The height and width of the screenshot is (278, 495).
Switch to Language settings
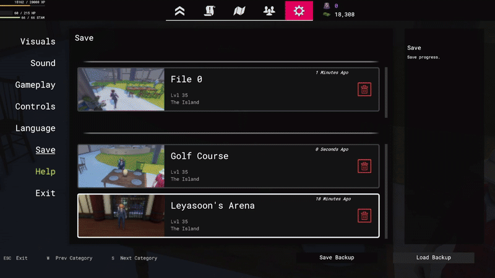click(x=35, y=128)
